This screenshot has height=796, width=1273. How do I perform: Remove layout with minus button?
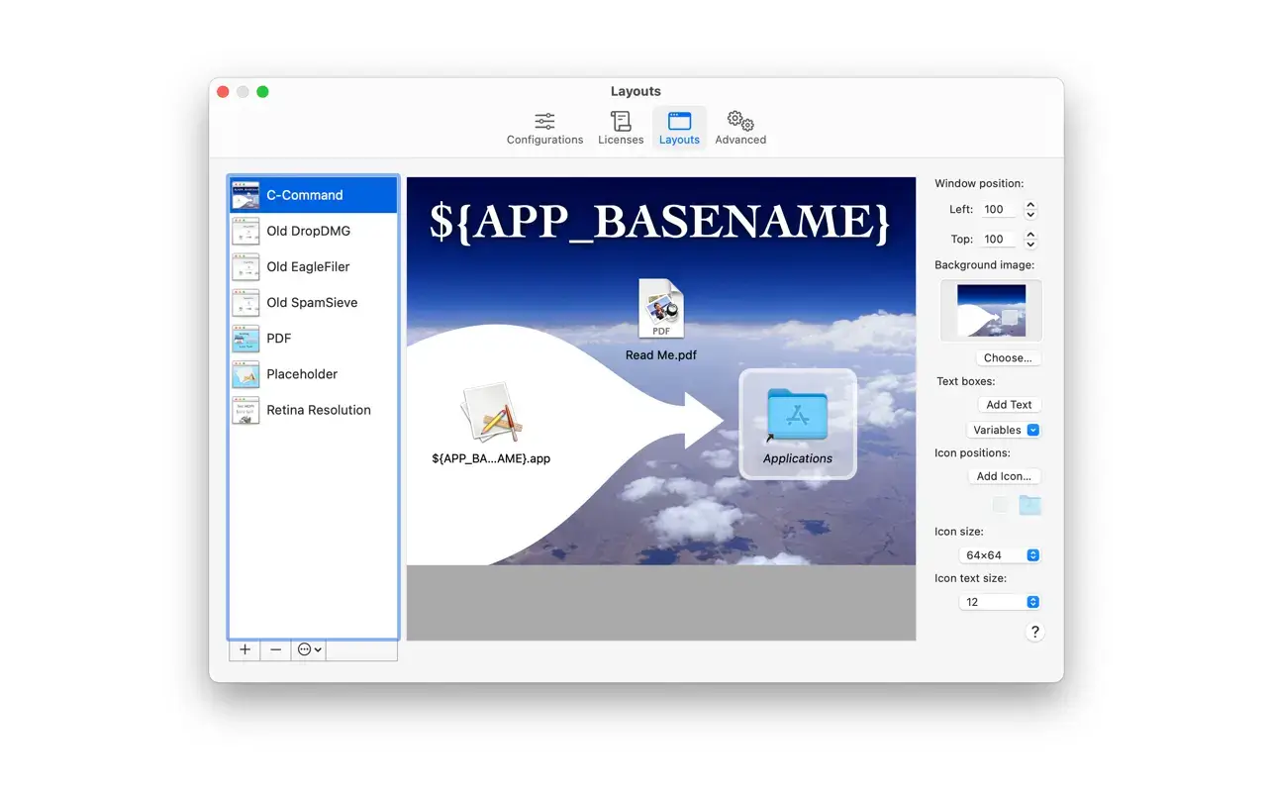coord(275,649)
